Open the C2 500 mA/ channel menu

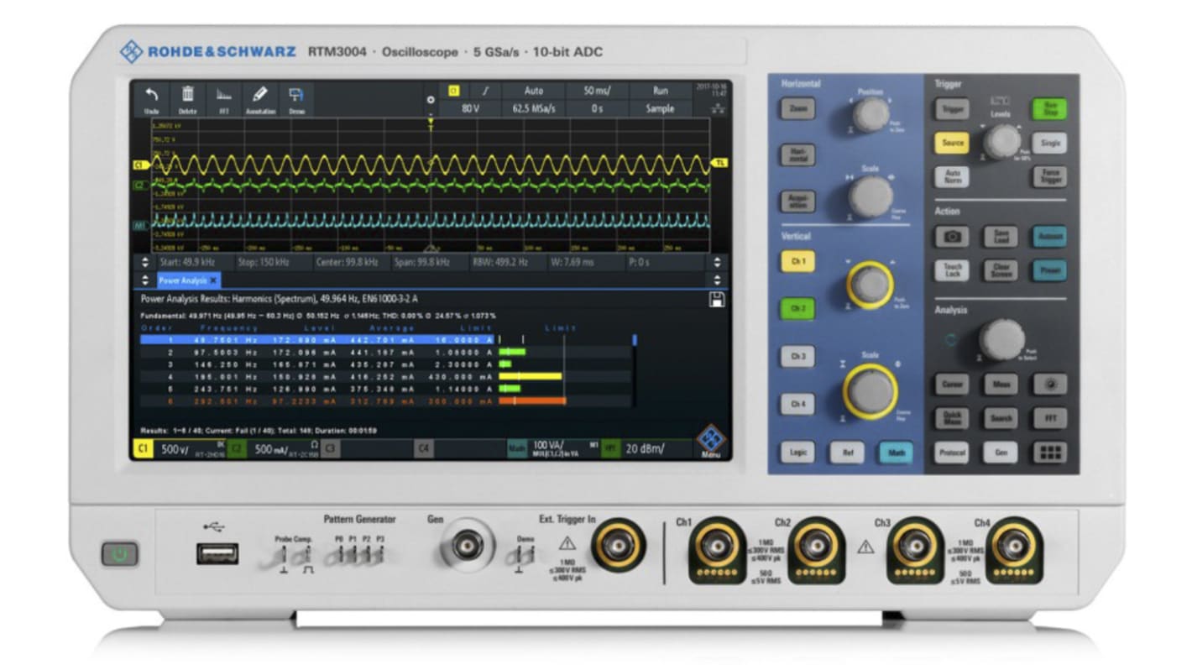273,450
